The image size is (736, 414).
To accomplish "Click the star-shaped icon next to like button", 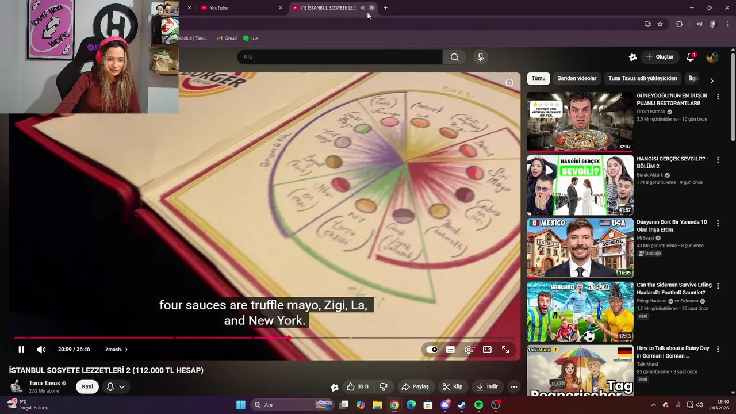I will 334,387.
